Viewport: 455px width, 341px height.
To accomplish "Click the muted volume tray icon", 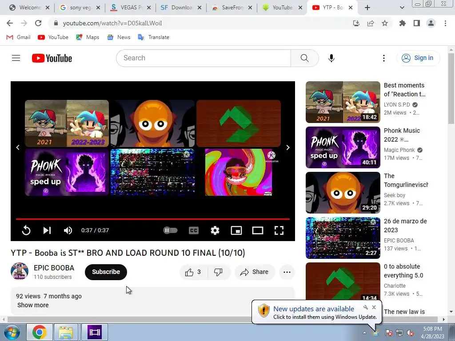I will 411,333.
